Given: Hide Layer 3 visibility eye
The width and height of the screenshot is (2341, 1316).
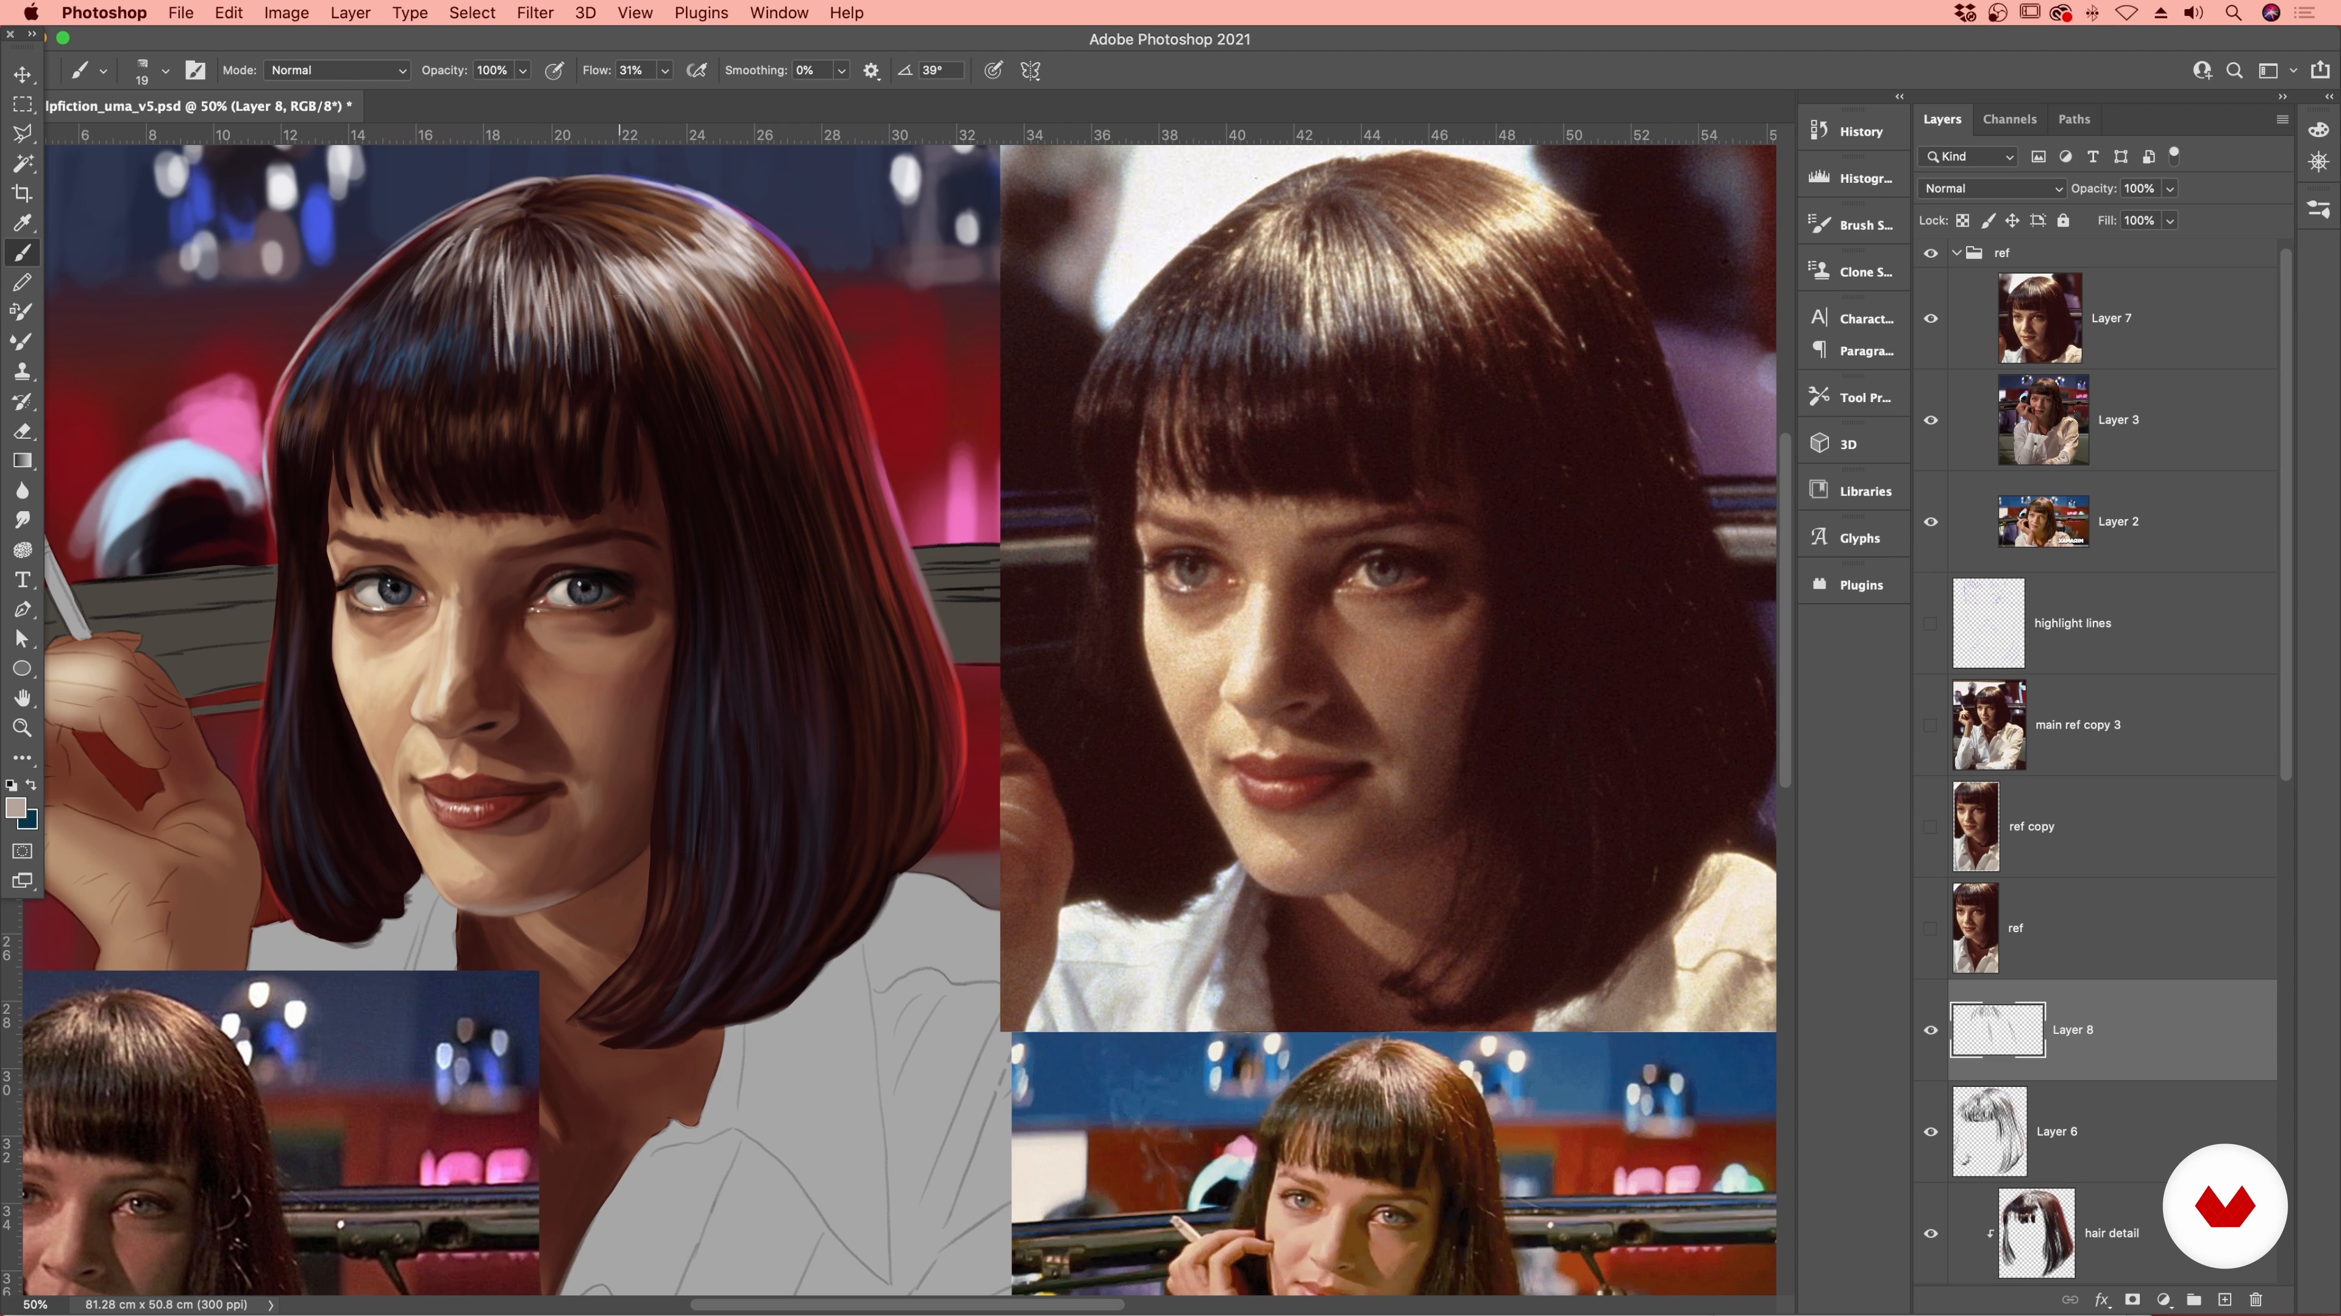Looking at the screenshot, I should click(1930, 420).
